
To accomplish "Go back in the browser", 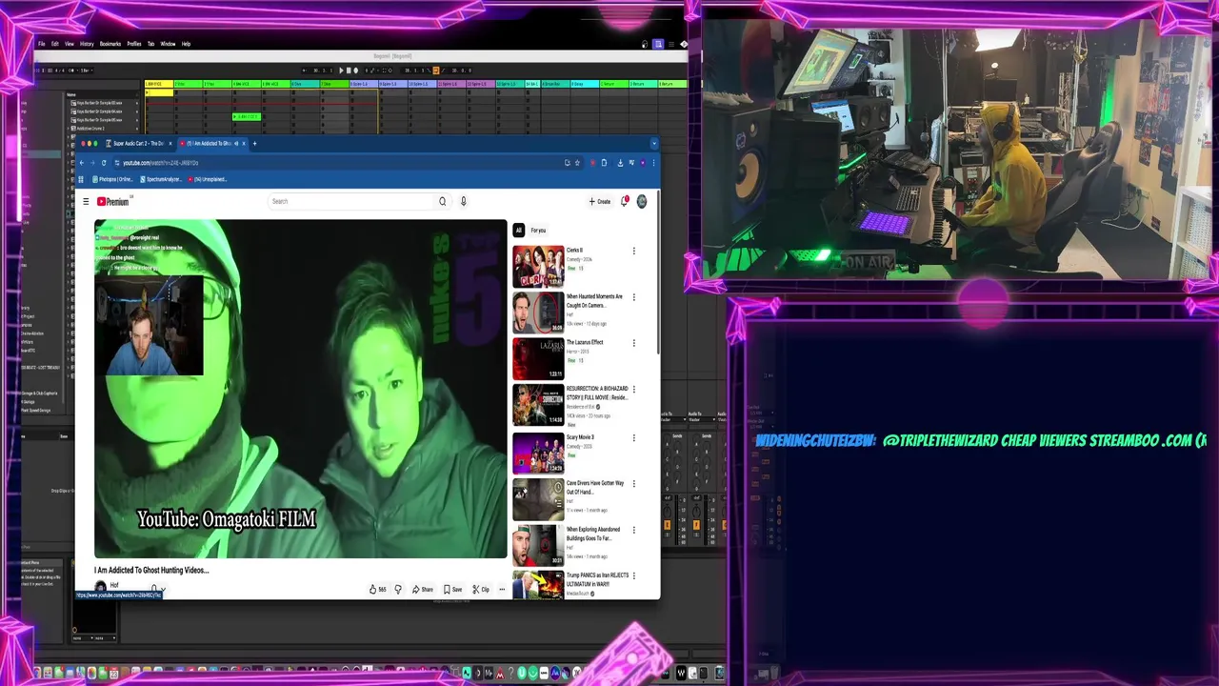I will coord(82,163).
